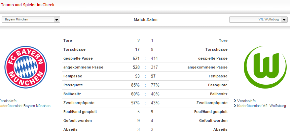
Task: Click the FC Bayern München club logo
Action: [x=26, y=67]
